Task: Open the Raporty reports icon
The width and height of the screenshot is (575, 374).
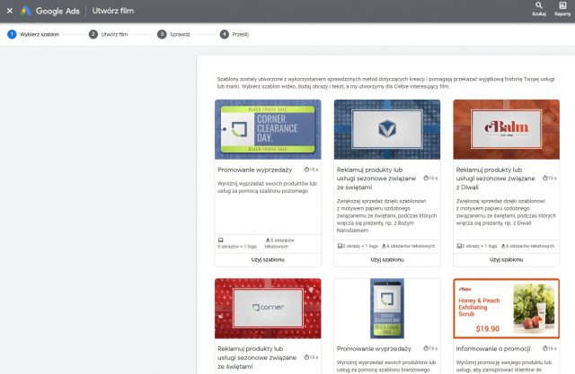Action: click(562, 9)
